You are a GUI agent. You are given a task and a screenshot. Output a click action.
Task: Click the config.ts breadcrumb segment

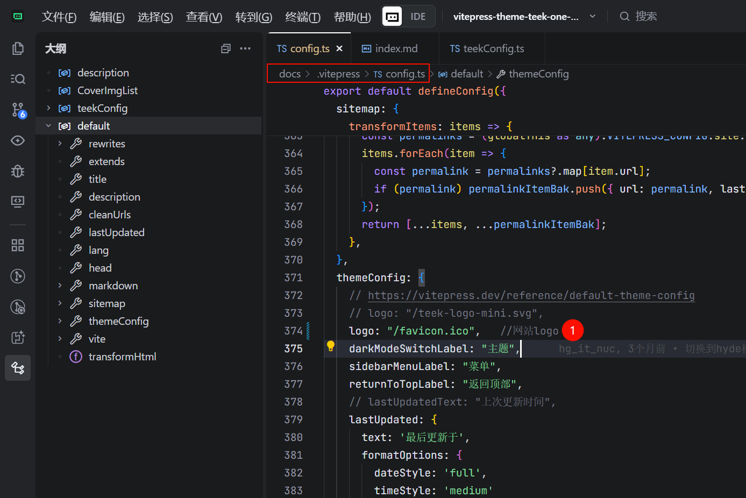399,74
